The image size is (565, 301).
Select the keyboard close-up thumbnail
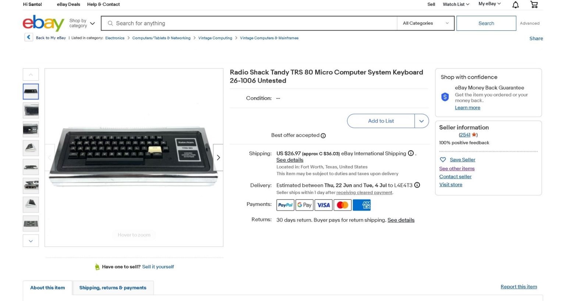(x=31, y=110)
